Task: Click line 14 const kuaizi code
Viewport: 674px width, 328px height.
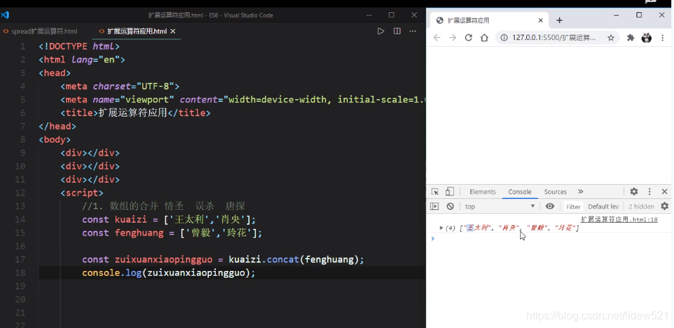Action: tap(169, 219)
